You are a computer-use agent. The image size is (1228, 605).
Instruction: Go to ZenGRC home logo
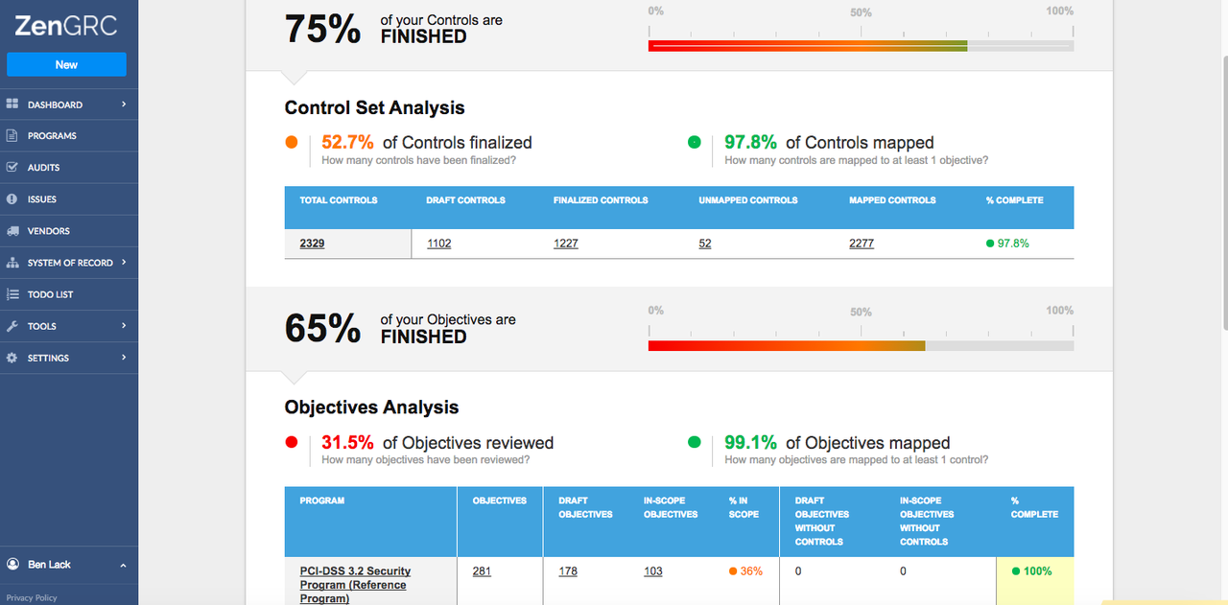[x=66, y=26]
